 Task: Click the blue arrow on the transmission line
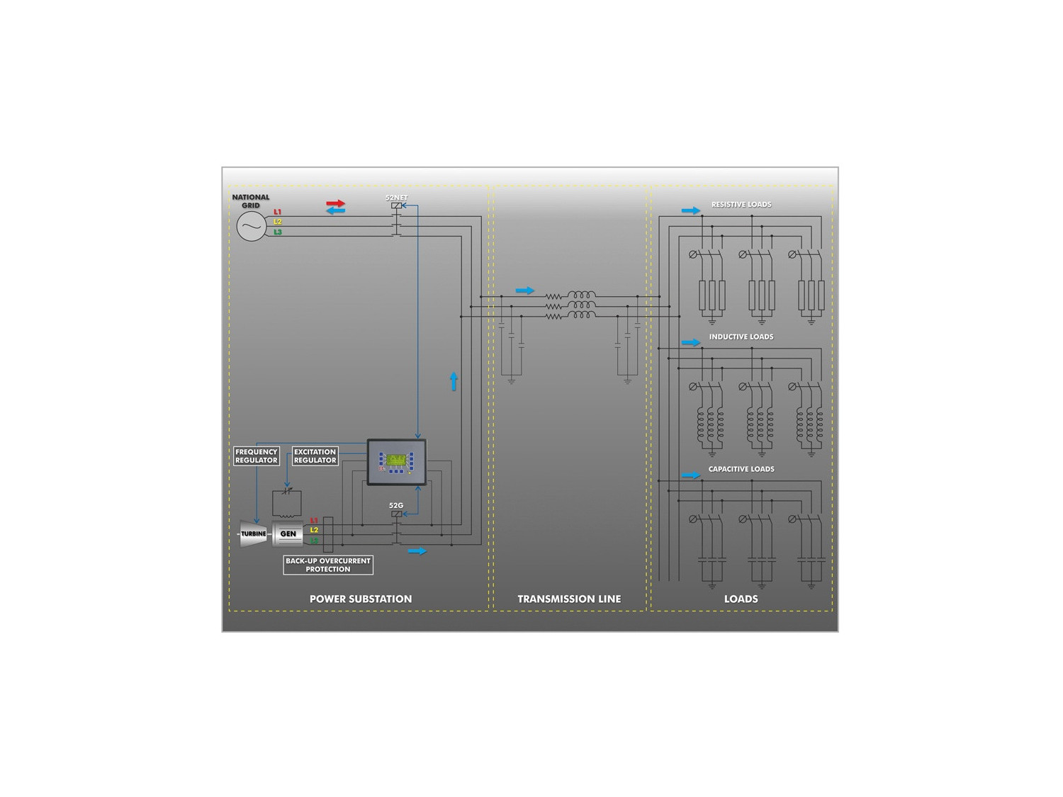525,290
